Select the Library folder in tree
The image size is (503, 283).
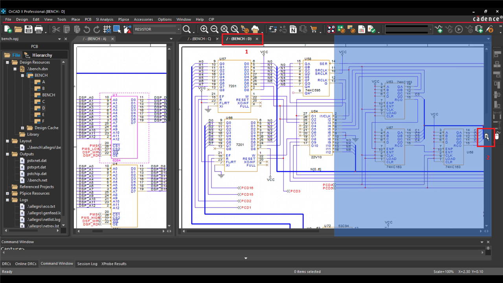33,134
